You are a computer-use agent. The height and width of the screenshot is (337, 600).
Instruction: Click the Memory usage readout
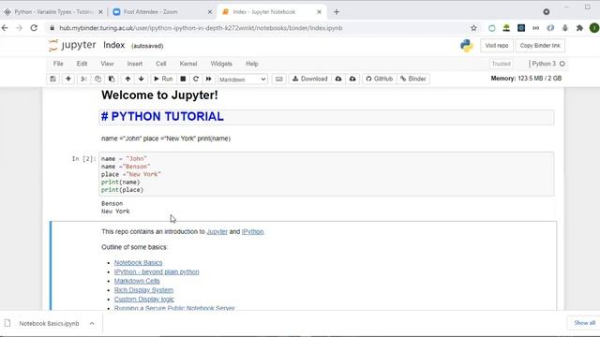pyautogui.click(x=526, y=79)
